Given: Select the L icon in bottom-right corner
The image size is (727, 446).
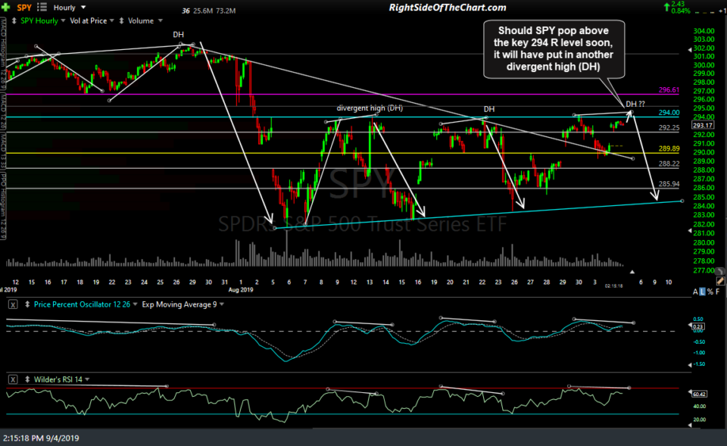Looking at the screenshot, I should coord(703,291).
